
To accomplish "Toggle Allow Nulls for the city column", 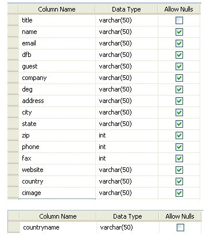I will point(179,112).
